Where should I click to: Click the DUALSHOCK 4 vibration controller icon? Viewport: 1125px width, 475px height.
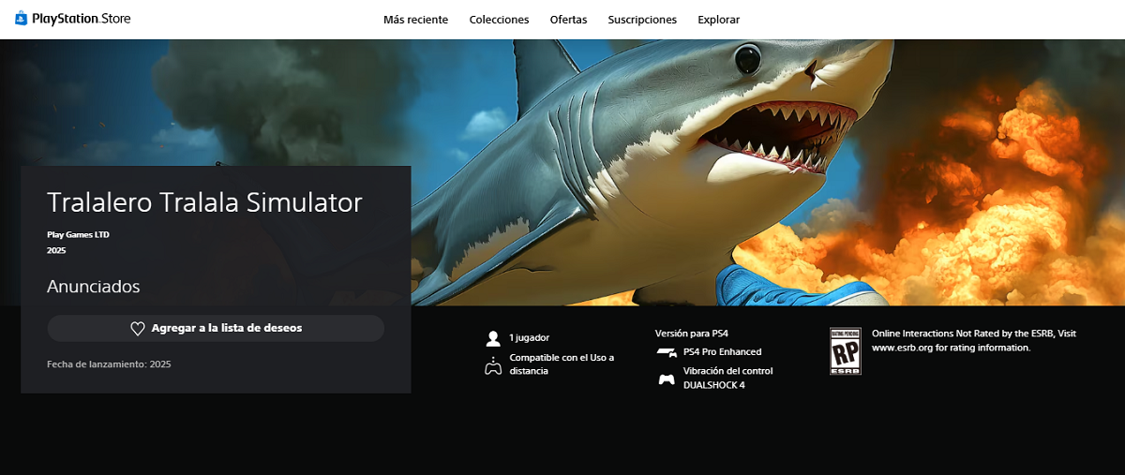point(667,379)
